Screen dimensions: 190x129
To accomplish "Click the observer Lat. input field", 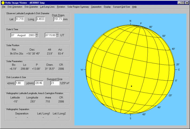I will point(20,19).
